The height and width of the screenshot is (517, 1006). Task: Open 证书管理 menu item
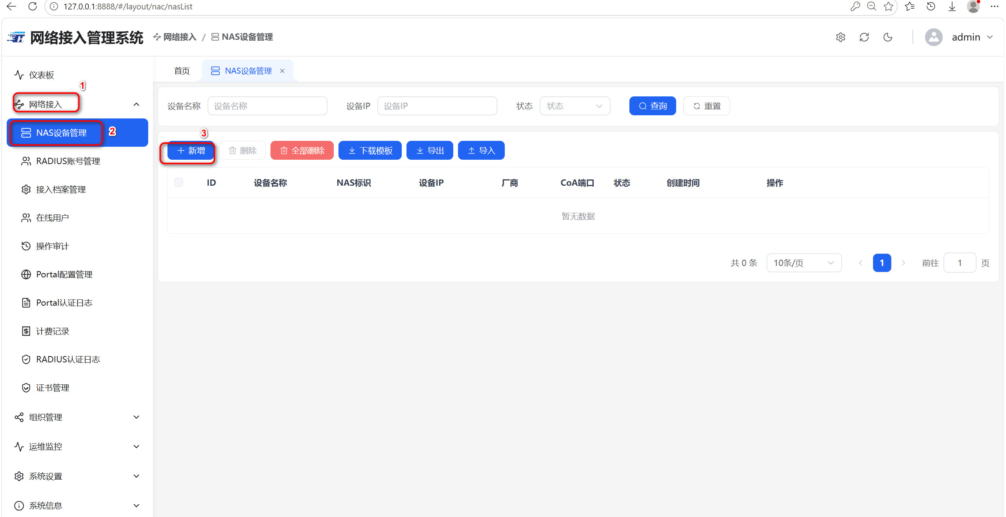(x=77, y=388)
